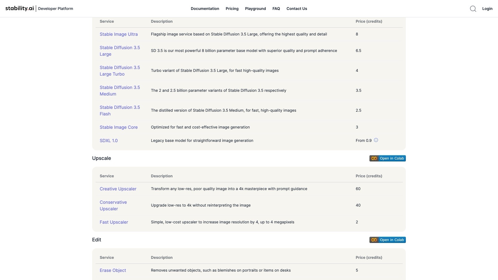Screen dimensions: 498x280
Task: Click the Stable Image Ultra price 8
Action: pyautogui.click(x=357, y=34)
